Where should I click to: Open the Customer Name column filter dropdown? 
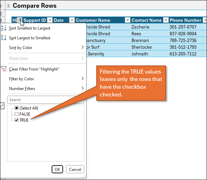tap(127, 20)
